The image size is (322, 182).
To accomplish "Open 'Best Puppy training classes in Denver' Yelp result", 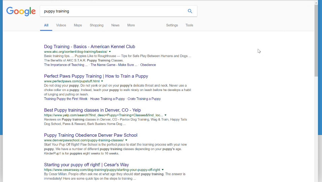I will pyautogui.click(x=92, y=110).
